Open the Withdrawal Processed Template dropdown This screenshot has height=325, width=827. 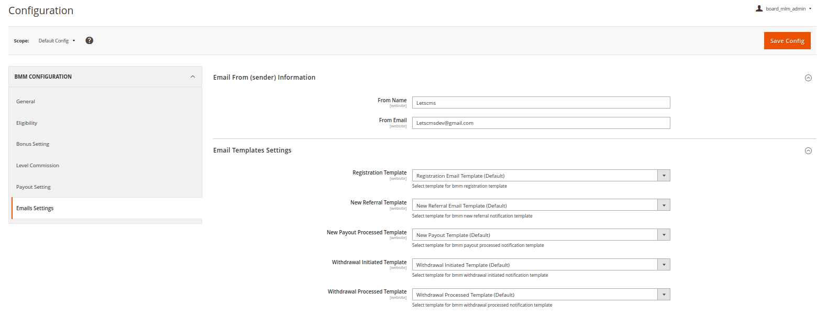pos(541,295)
